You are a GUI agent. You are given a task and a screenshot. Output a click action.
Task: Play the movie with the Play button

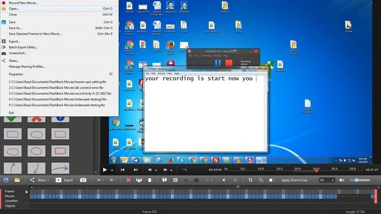pos(105,170)
